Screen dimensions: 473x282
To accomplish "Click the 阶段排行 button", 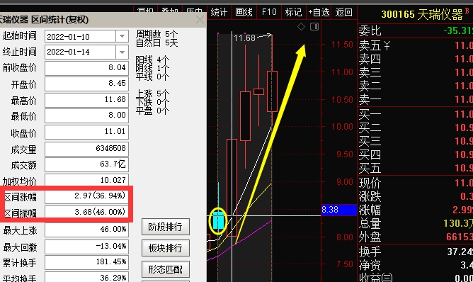I will pyautogui.click(x=165, y=227).
